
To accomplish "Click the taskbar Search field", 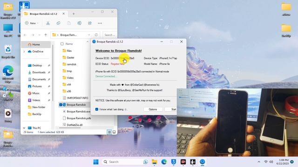I will coord(126,162).
